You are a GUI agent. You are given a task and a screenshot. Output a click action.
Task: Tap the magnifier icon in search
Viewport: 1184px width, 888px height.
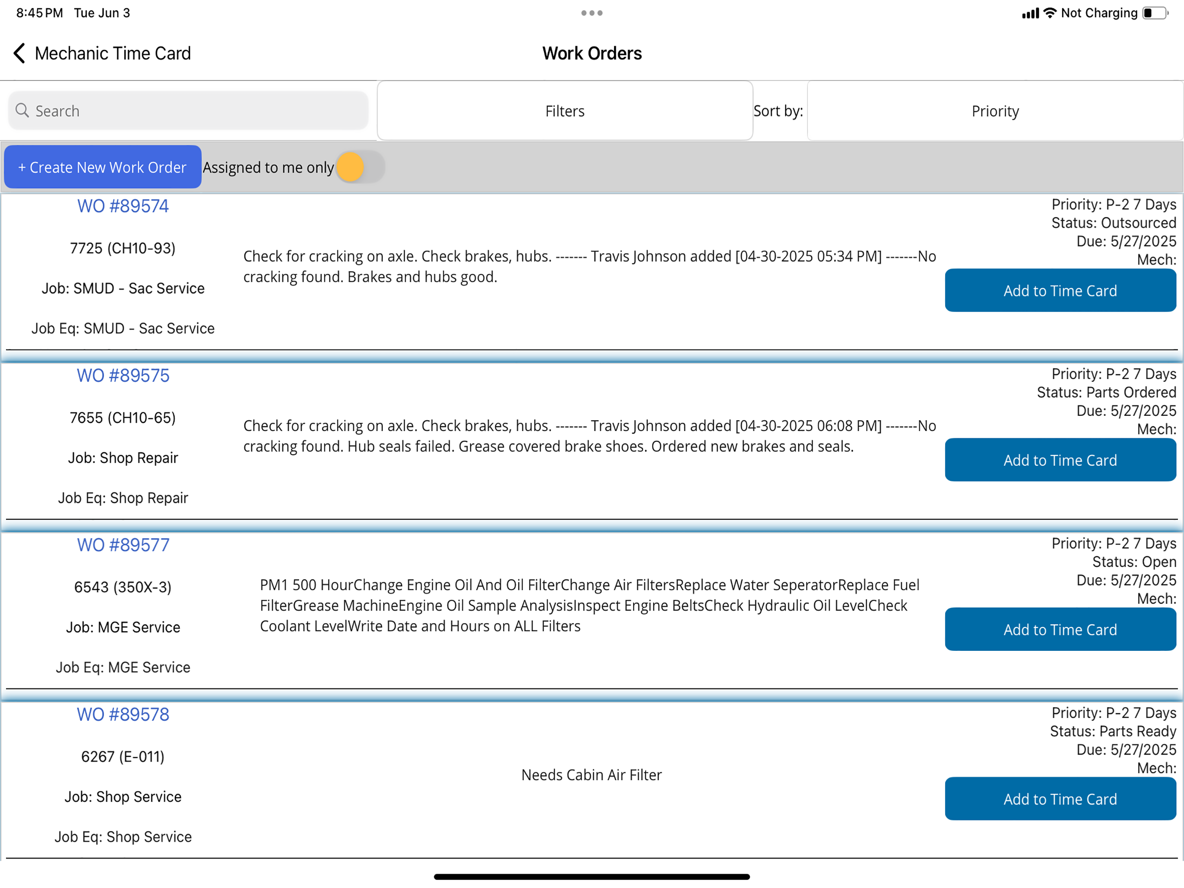pos(22,110)
